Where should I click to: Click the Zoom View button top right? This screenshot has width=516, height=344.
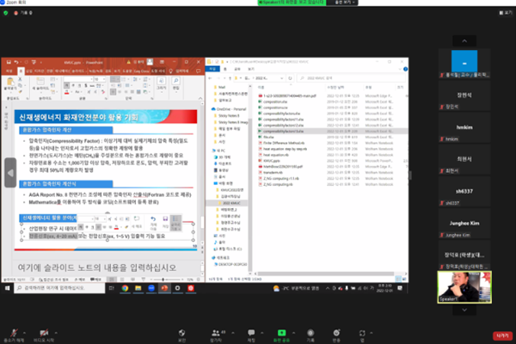506,13
